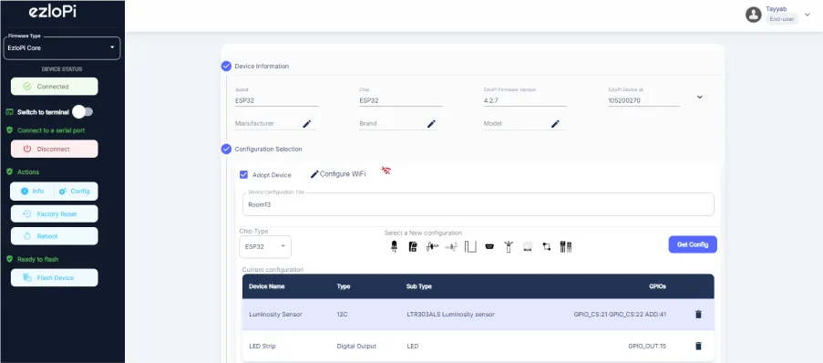823x363 pixels.
Task: Open the Firmware Type dropdown
Action: [x=62, y=47]
